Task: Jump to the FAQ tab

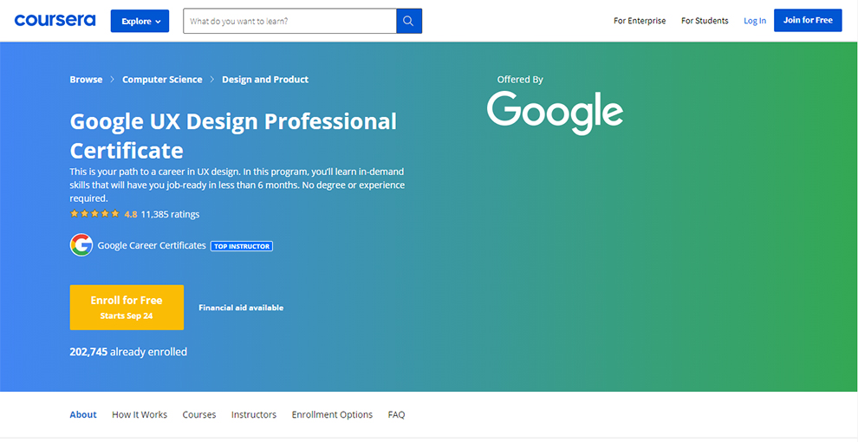Action: tap(396, 414)
